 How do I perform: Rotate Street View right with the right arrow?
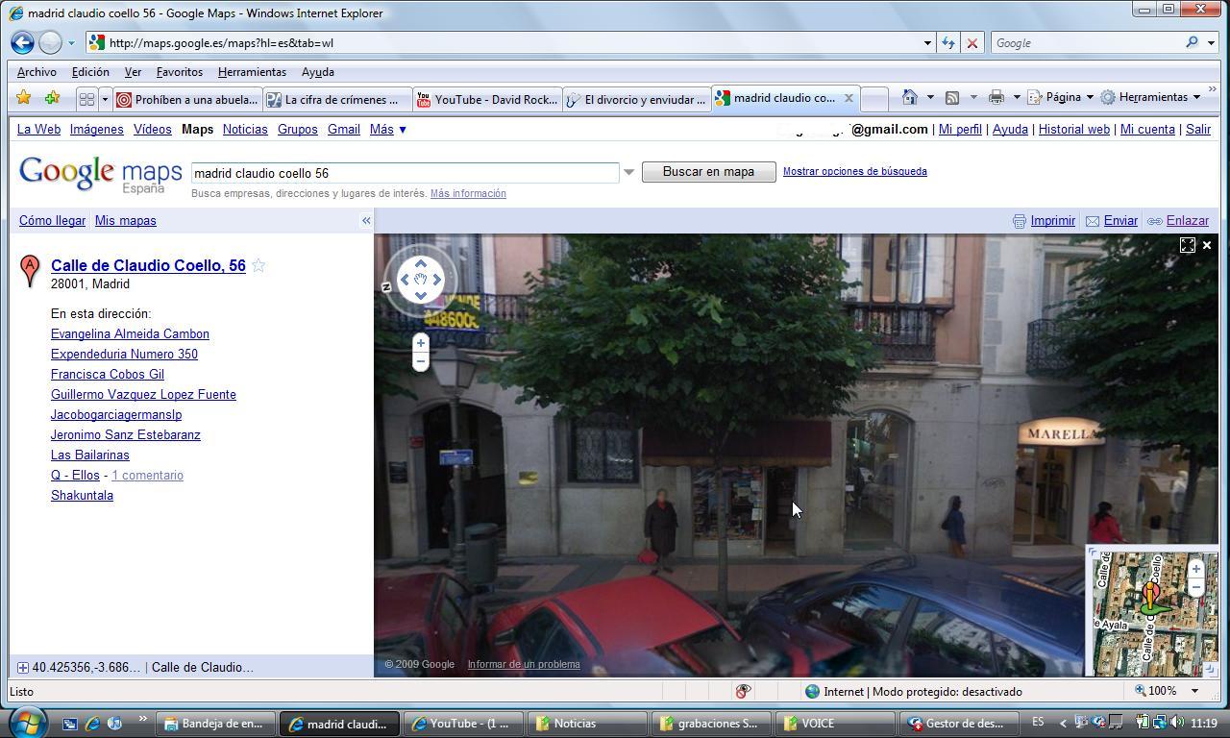[x=437, y=280]
